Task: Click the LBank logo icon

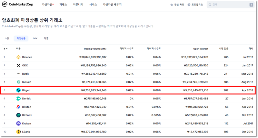Action: click(x=18, y=132)
